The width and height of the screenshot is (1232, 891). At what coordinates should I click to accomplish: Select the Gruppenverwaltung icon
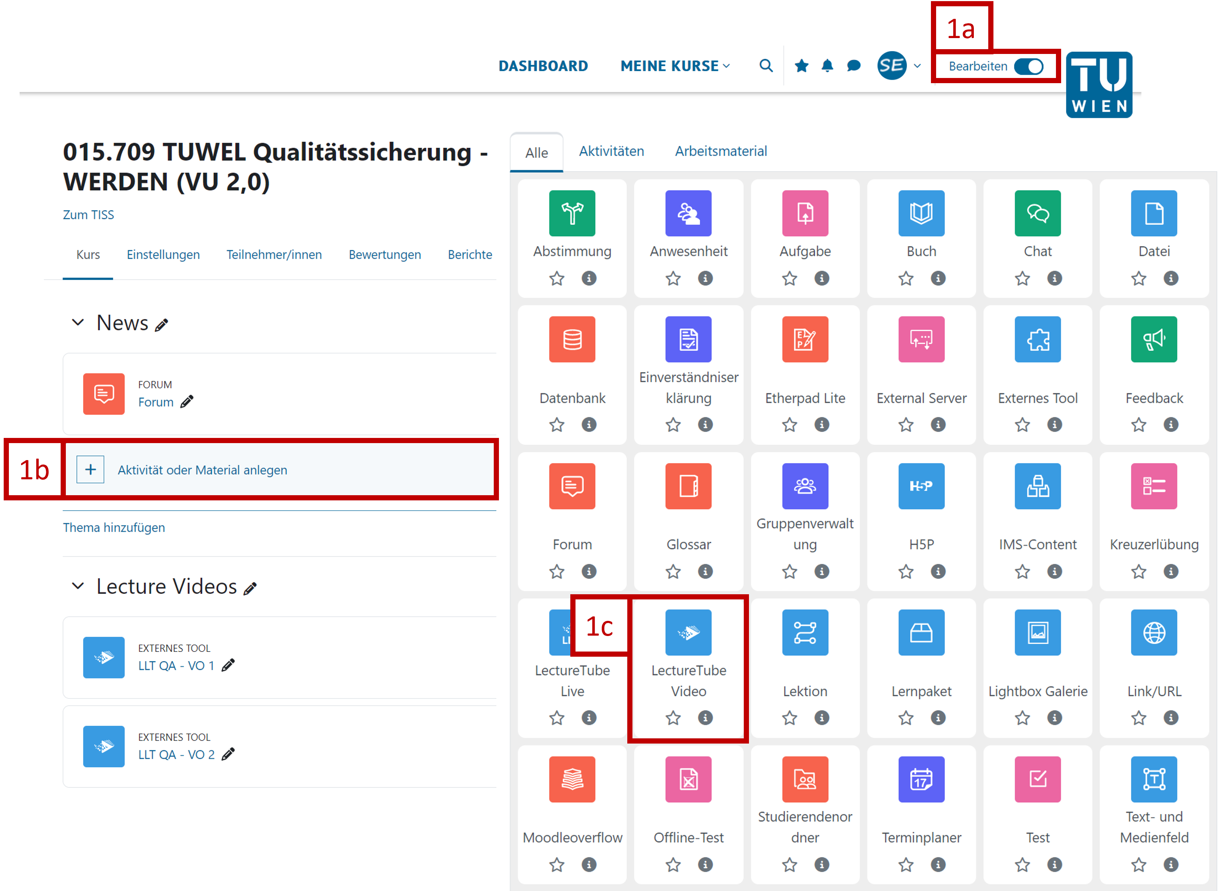click(x=805, y=486)
